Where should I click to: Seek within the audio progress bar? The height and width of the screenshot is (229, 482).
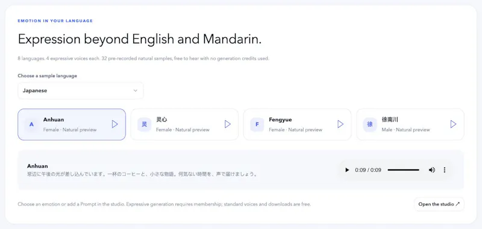pos(403,170)
